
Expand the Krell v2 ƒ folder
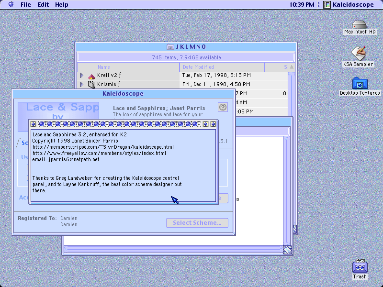(x=82, y=76)
